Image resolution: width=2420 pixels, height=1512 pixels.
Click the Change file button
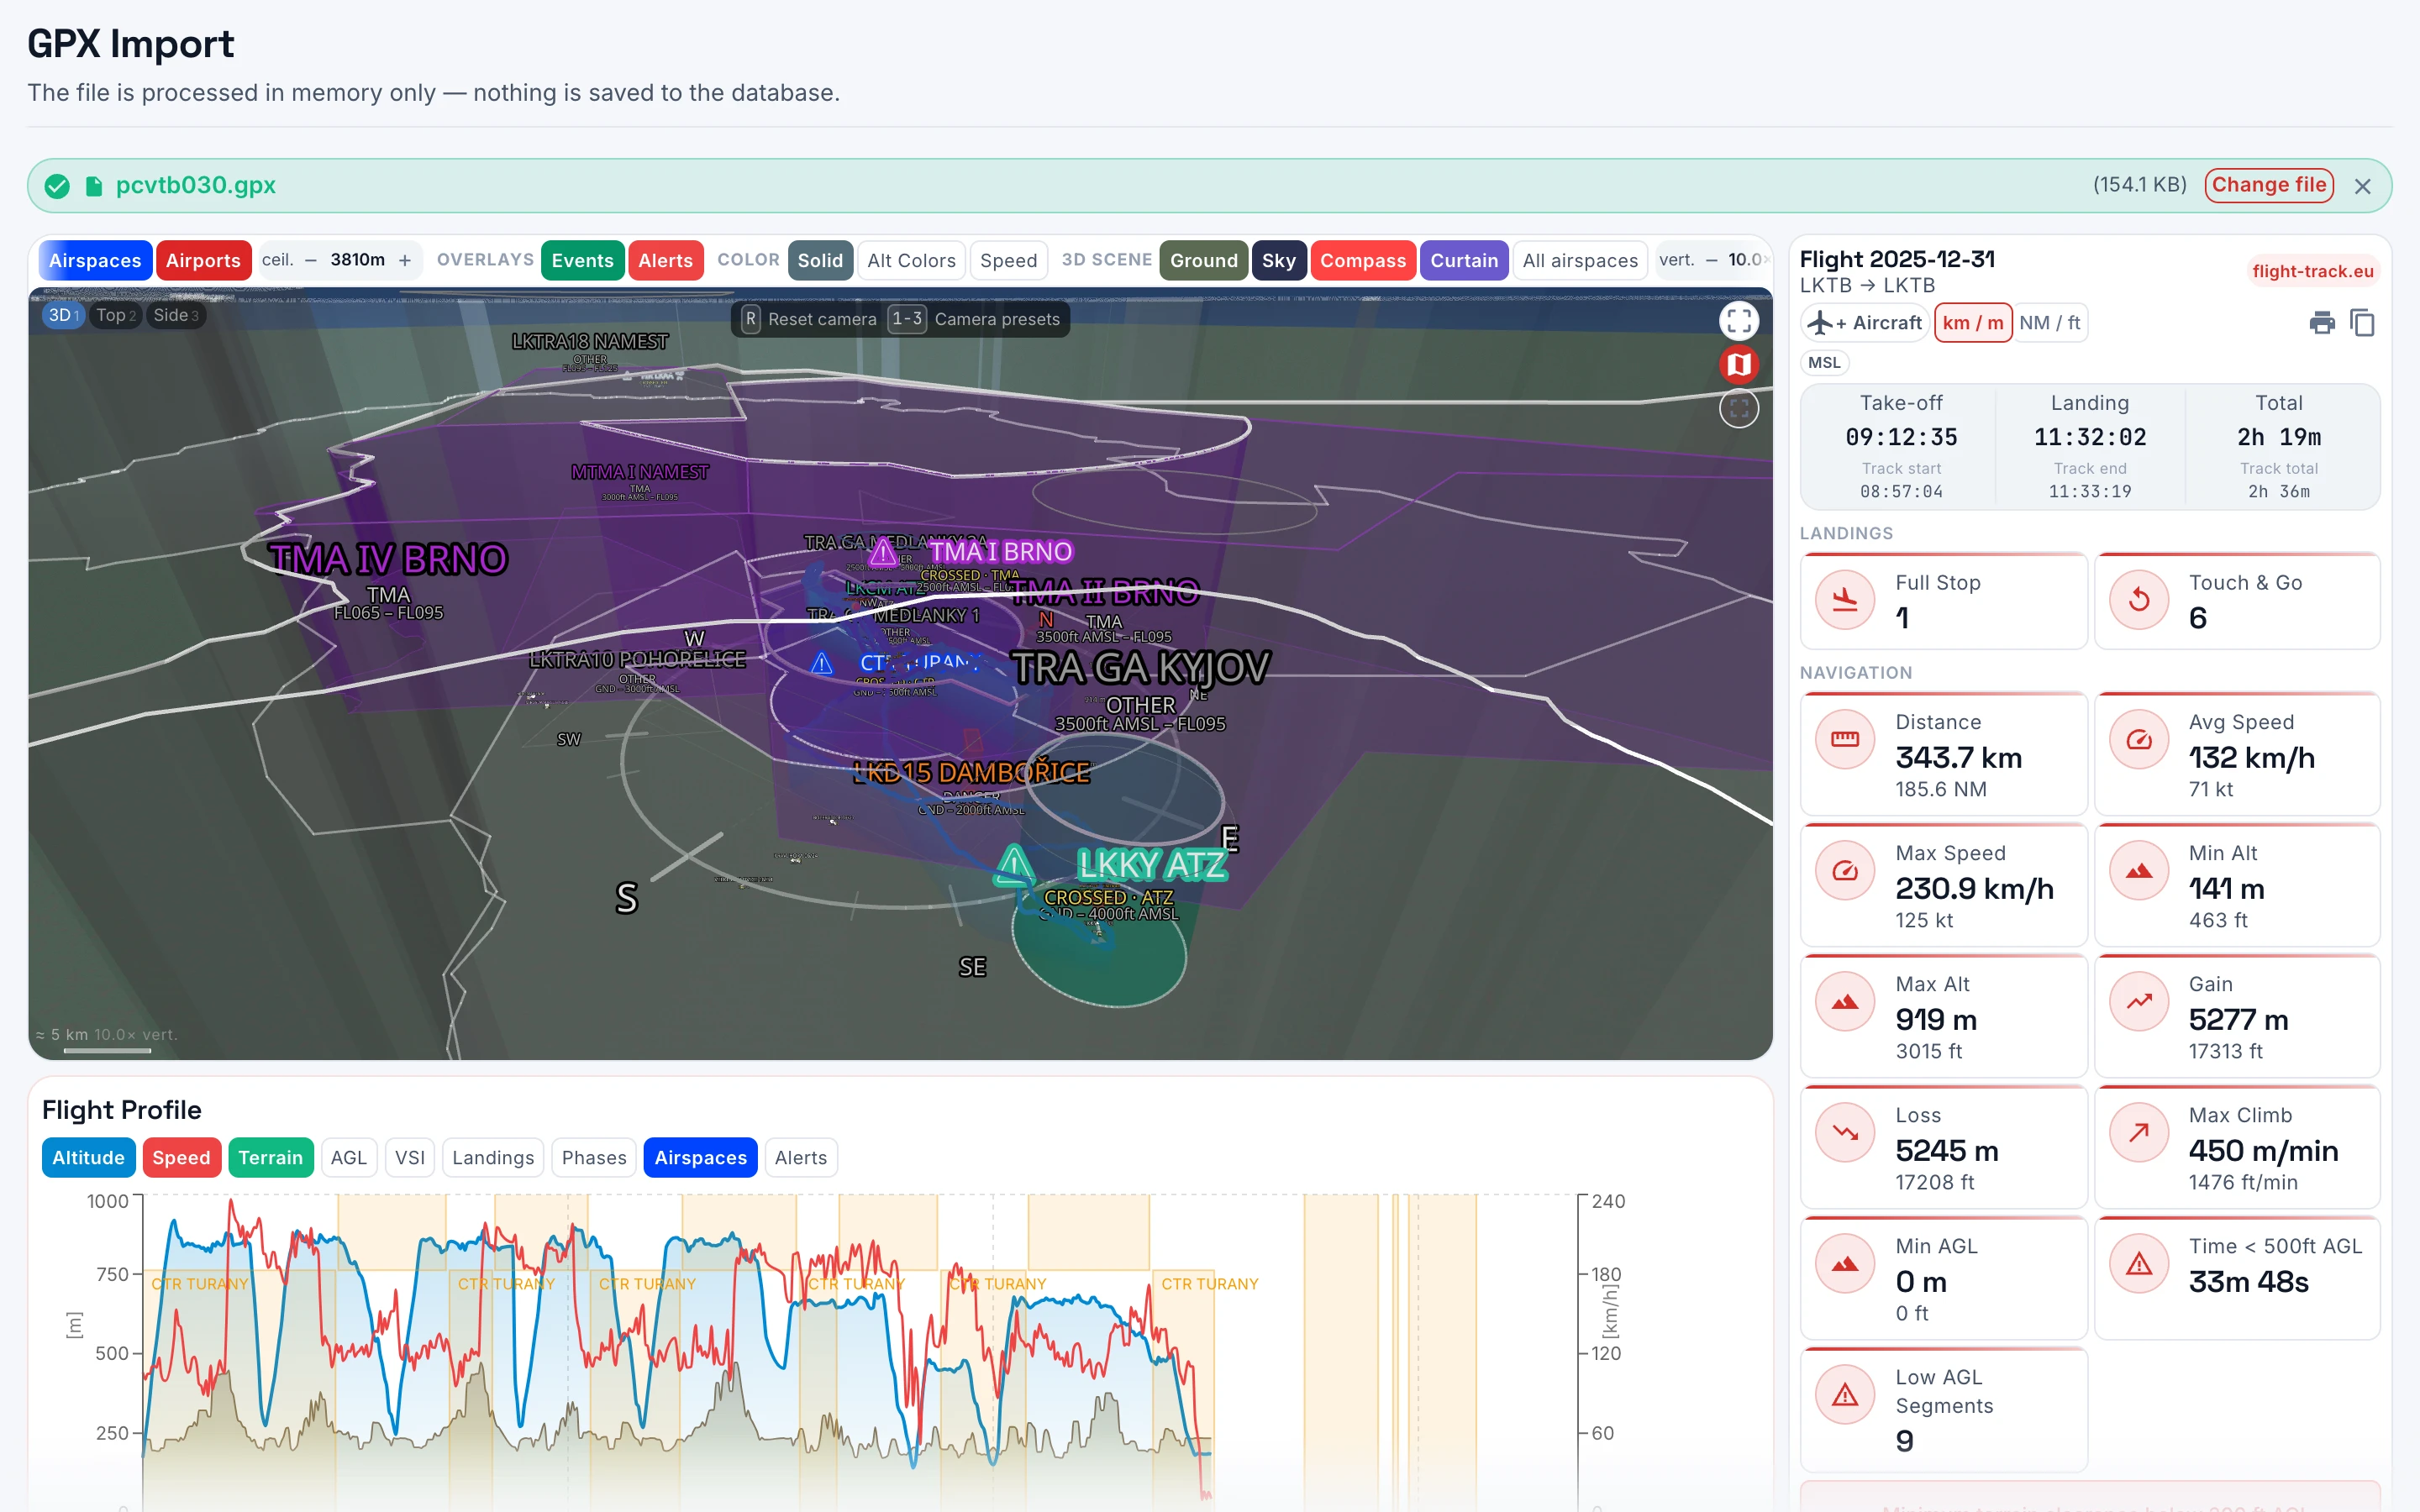2268,185
